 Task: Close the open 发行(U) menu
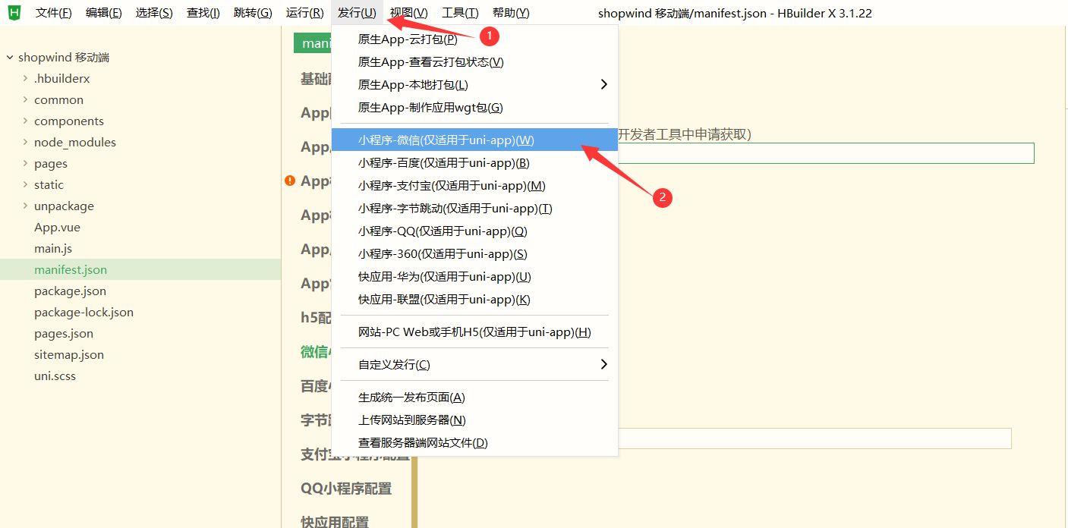357,13
